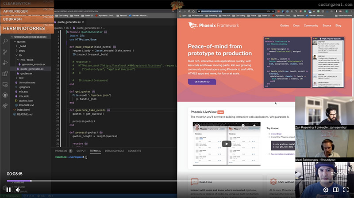
Task: Expand the test folder
Action: 21,78
